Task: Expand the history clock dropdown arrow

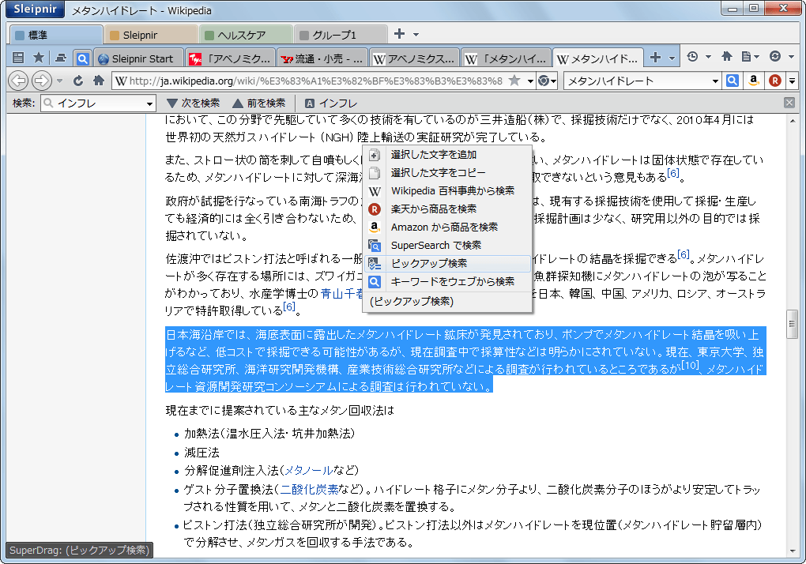Action: point(708,57)
